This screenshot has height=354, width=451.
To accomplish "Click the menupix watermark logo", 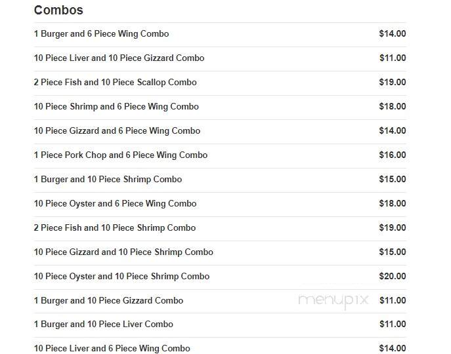I will point(333,301).
